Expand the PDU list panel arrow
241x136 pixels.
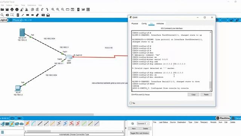126,128
